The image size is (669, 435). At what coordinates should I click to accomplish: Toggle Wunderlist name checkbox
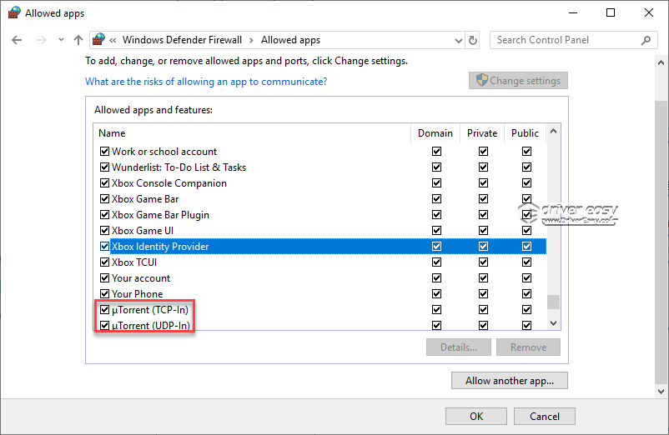[104, 167]
